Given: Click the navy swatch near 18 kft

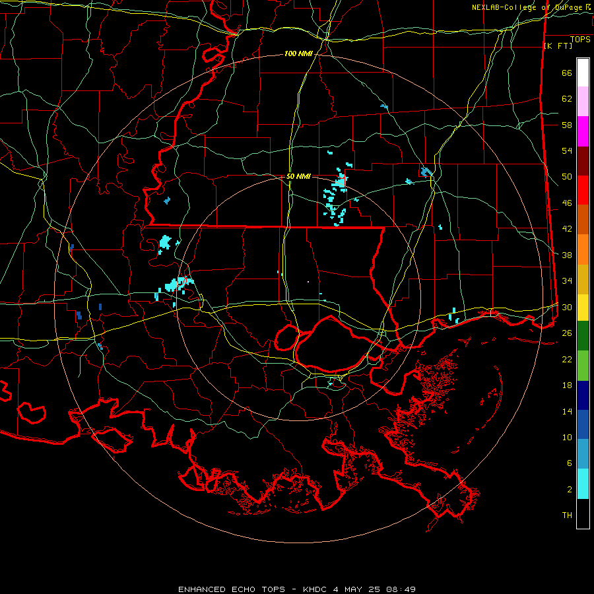Looking at the screenshot, I should [x=583, y=395].
